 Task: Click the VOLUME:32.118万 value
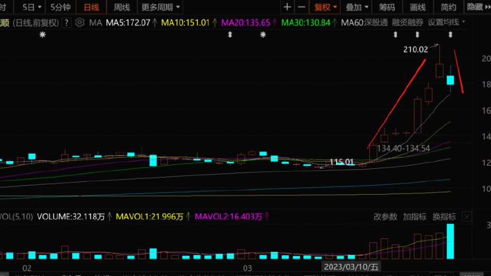click(71, 217)
